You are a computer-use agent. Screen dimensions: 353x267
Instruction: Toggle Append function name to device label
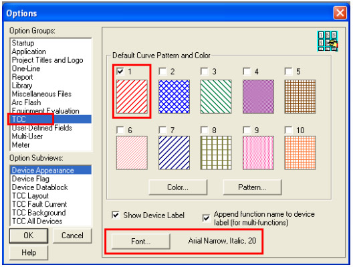(x=206, y=218)
